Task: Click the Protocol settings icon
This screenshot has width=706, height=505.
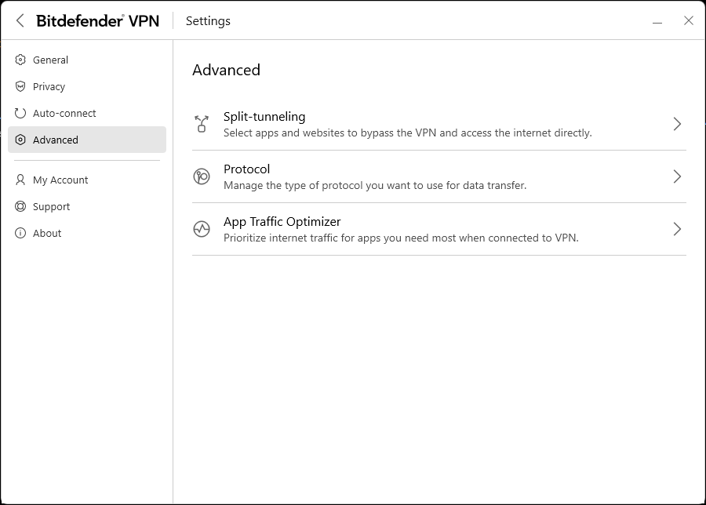Action: [202, 176]
